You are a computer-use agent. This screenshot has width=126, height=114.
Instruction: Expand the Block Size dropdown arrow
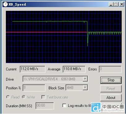click(85, 88)
